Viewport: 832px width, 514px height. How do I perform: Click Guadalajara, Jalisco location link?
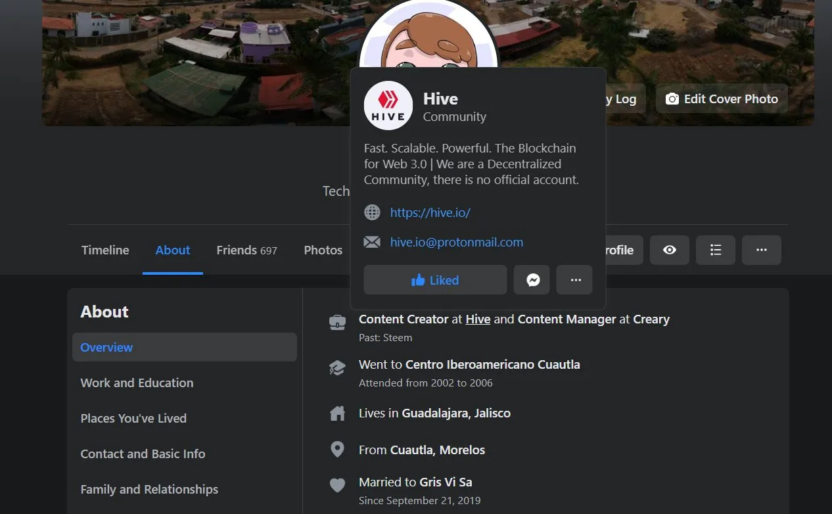point(456,413)
